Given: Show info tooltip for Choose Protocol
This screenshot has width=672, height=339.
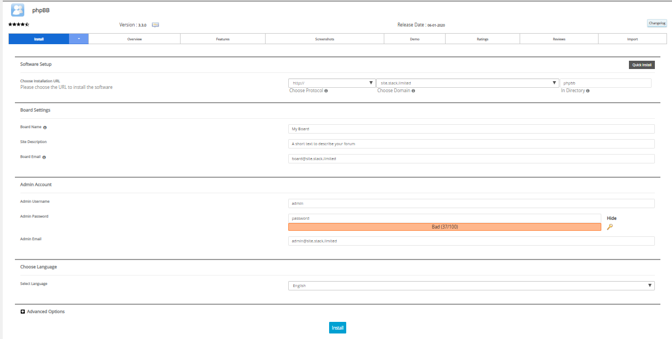Looking at the screenshot, I should 326,91.
